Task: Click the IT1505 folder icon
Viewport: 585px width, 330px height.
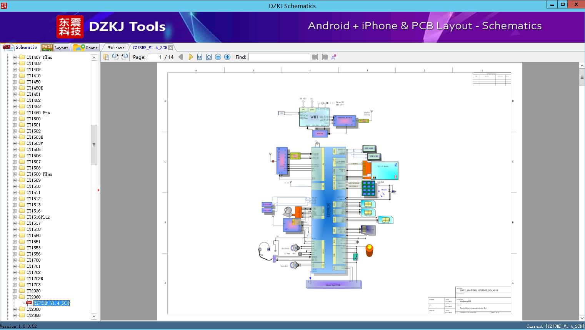Action: [22, 149]
